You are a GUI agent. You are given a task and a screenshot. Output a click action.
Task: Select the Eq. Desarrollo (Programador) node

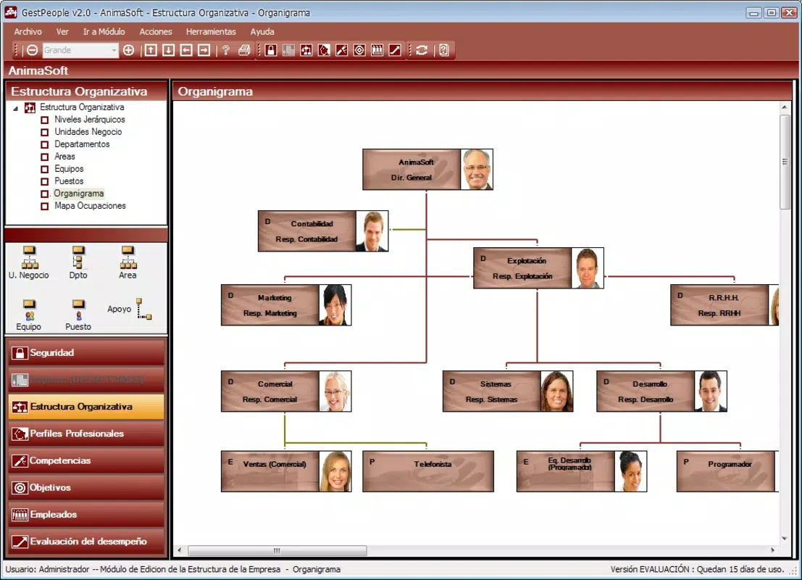(582, 471)
